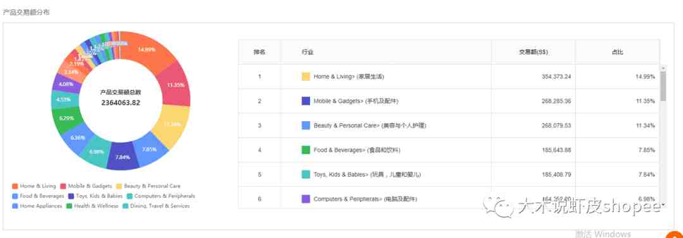This screenshot has width=683, height=238.
Task: Toggle Beauty & Personal Care legend entry
Action: [148, 186]
